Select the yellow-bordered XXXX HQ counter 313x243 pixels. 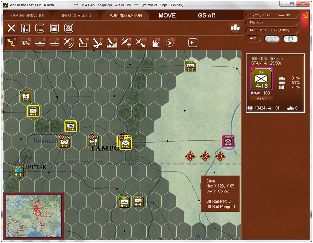coord(33,111)
